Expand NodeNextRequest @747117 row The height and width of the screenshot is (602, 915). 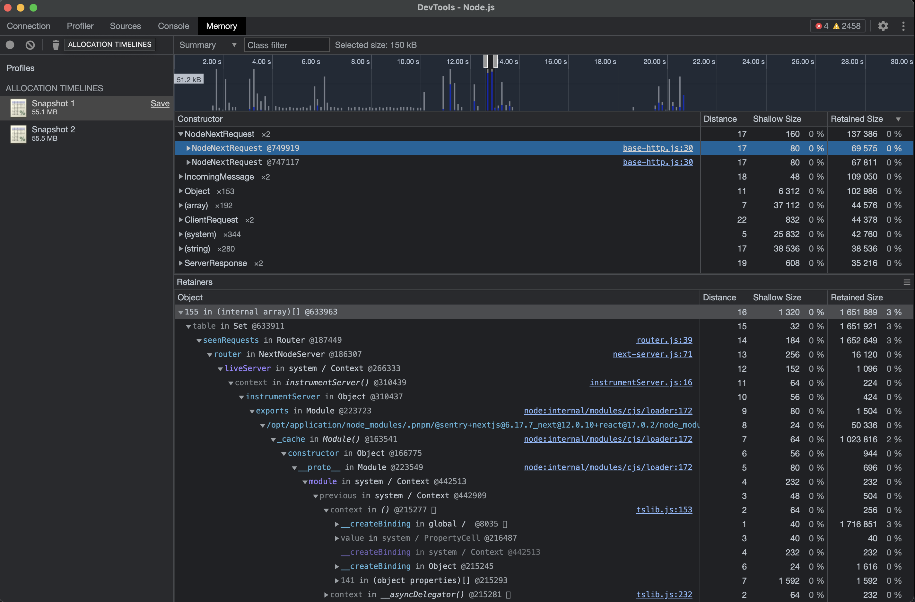[x=188, y=162]
